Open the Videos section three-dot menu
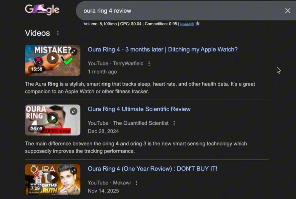This screenshot has height=199, width=296. [58, 33]
